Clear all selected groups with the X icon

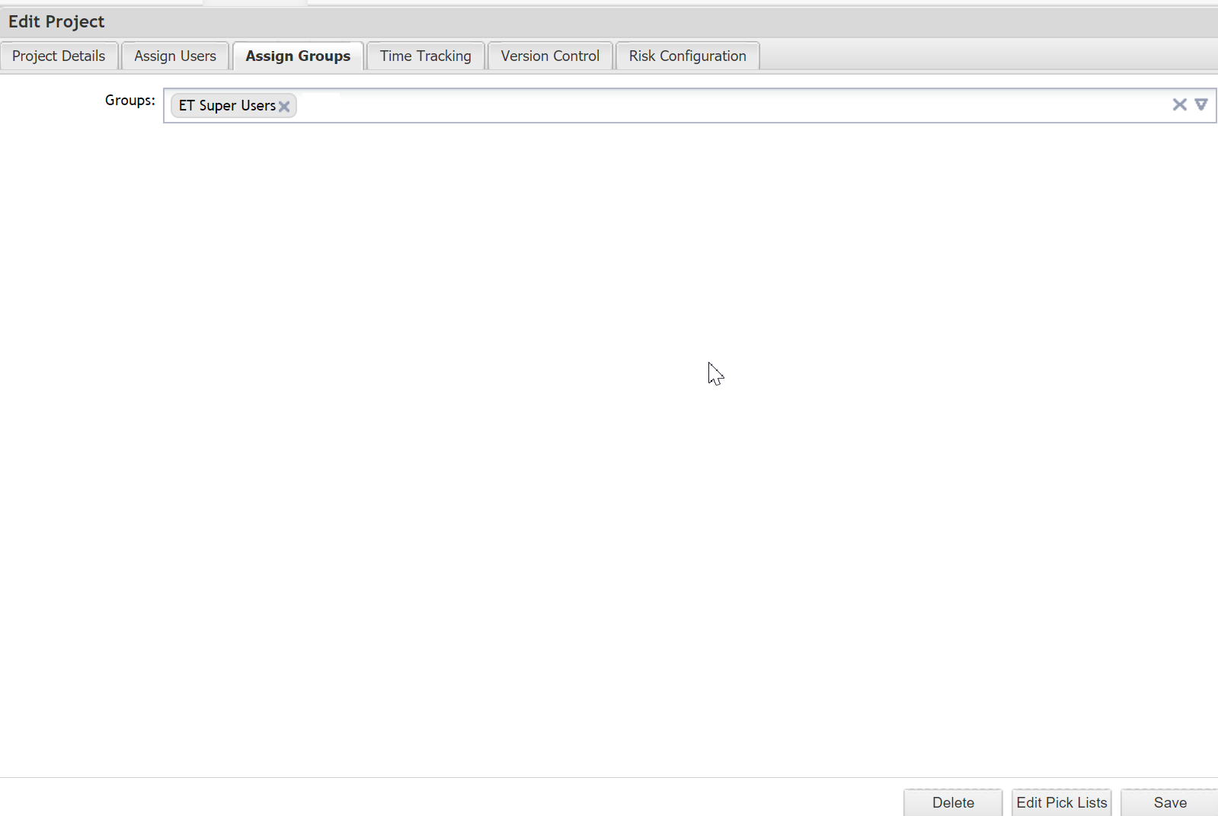[1179, 105]
